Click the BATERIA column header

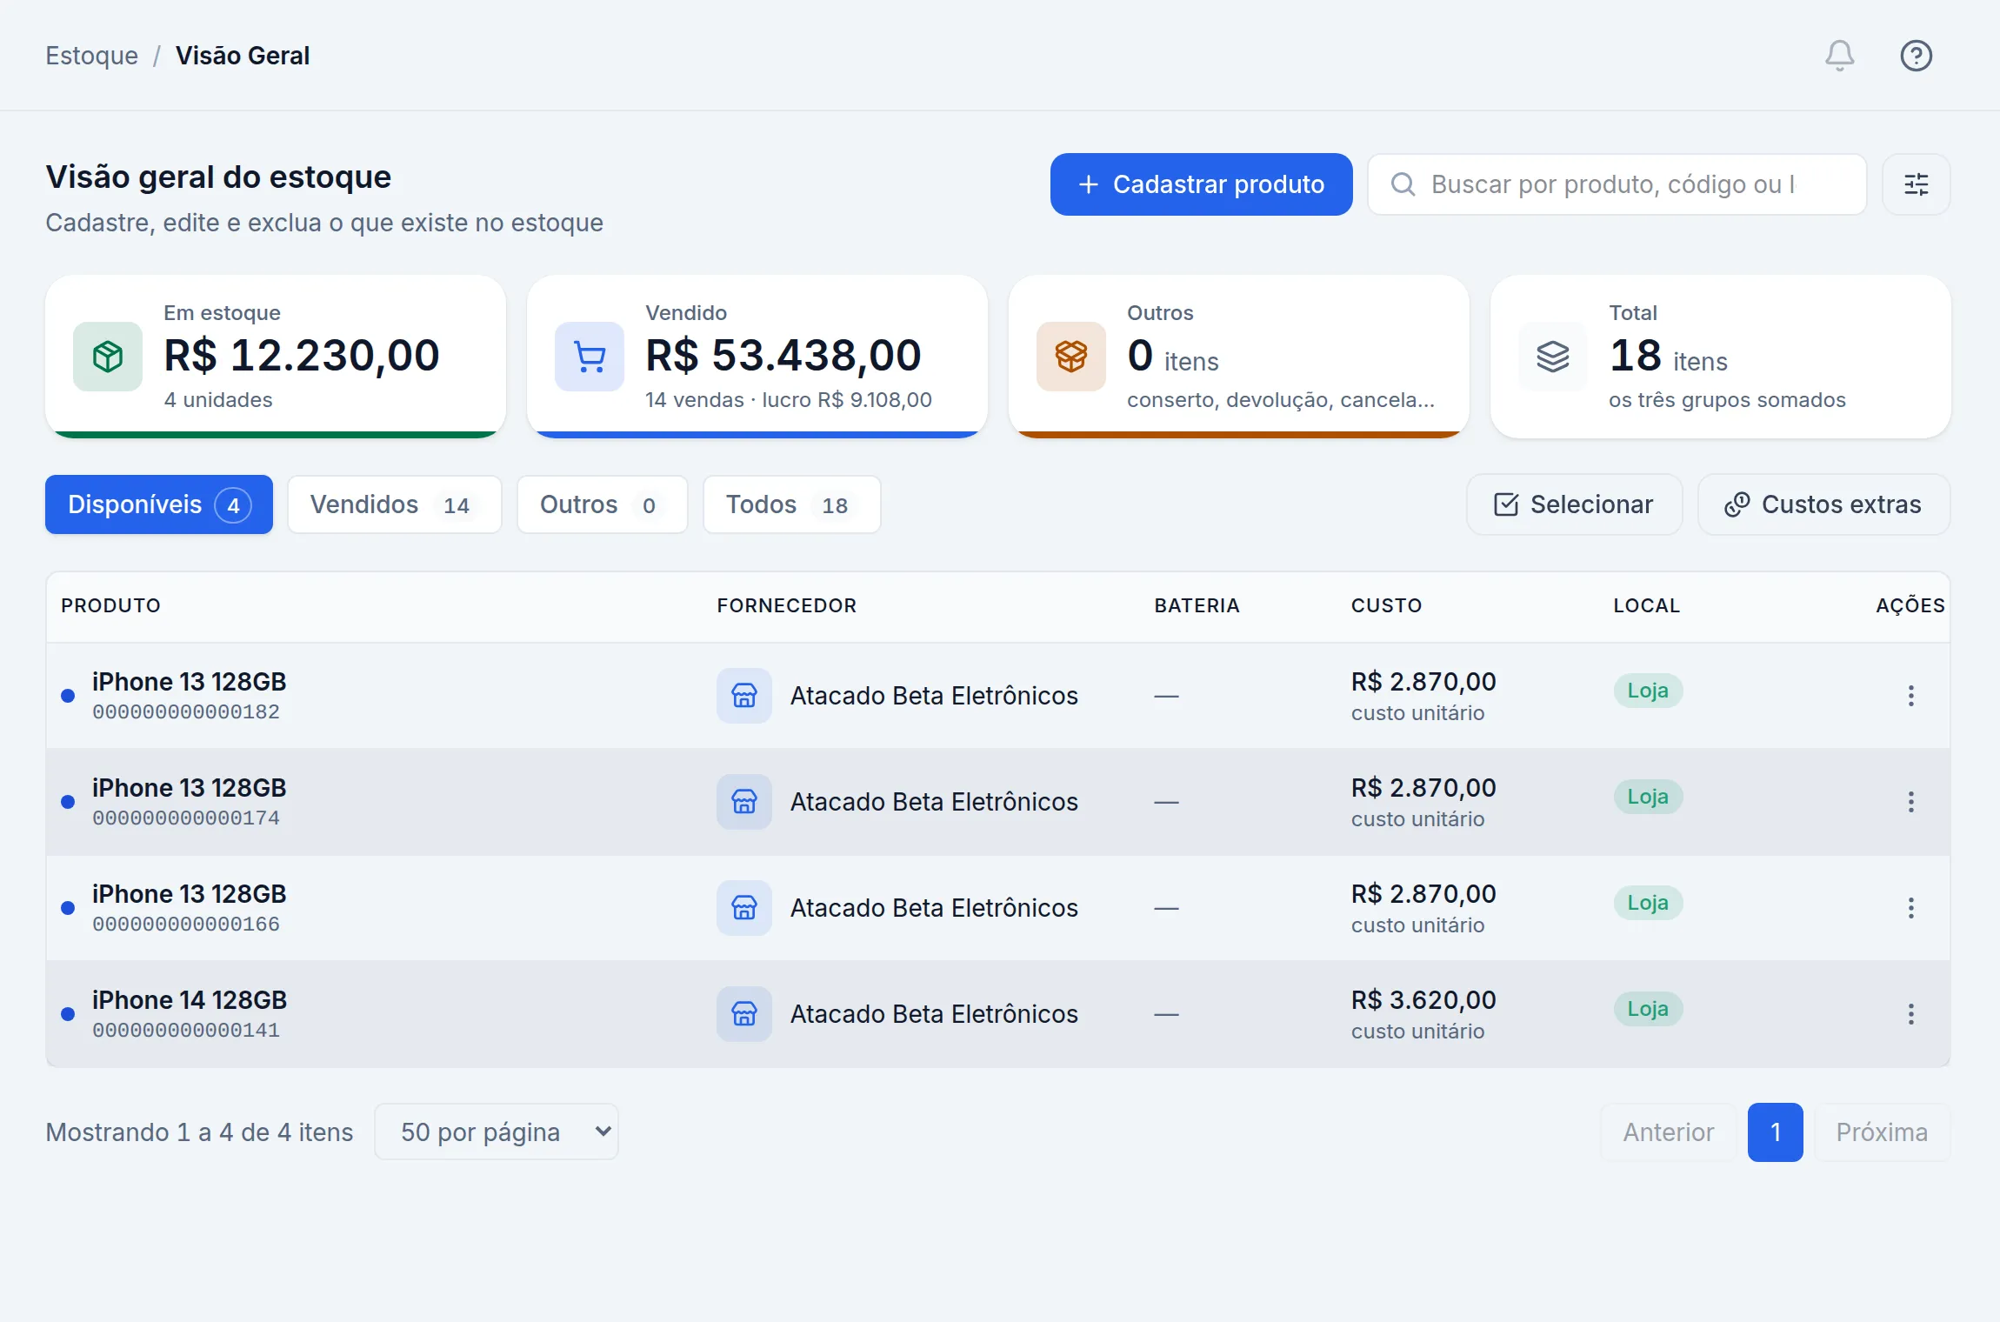pyautogui.click(x=1197, y=605)
